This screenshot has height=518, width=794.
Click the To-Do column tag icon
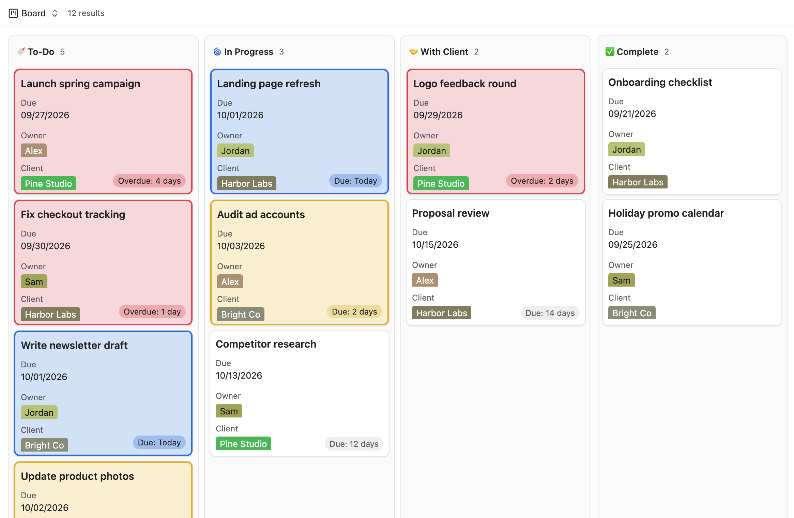point(21,51)
